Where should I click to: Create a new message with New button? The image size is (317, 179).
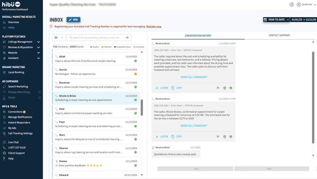click(x=73, y=20)
